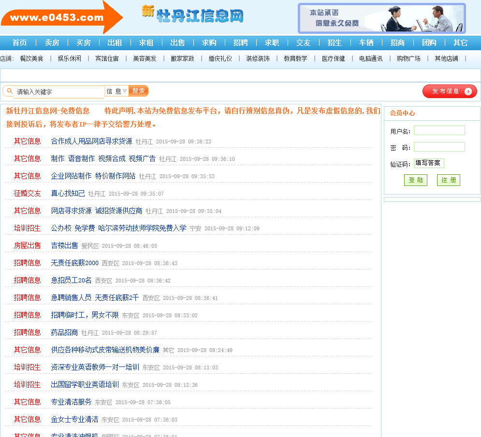
Task: Open the 信息 search type dropdown
Action: click(117, 91)
